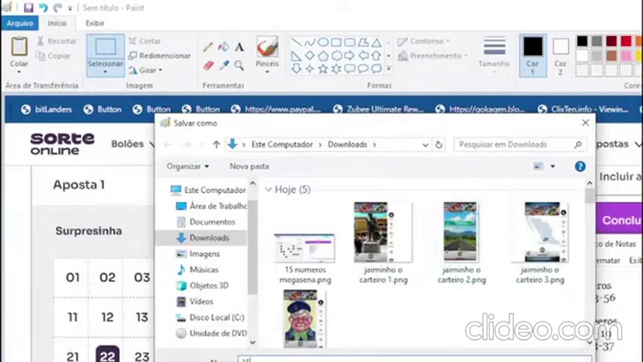Select file 15 numeros megasena.png
Screen dimensions: 643x362
tap(305, 258)
